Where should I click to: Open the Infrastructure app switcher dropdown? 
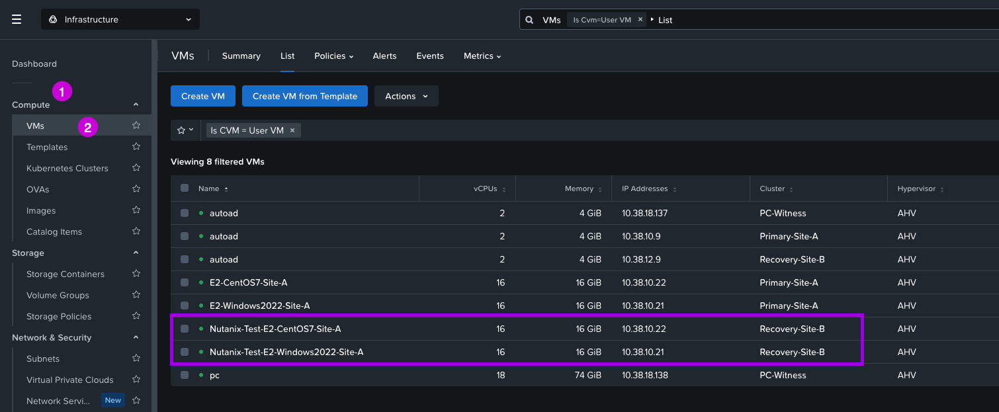120,19
